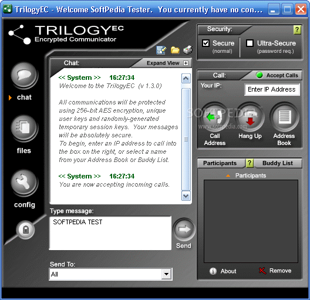Screen dimensions: 310x300
Task: Click the save chat log icon
Action: 161,50
